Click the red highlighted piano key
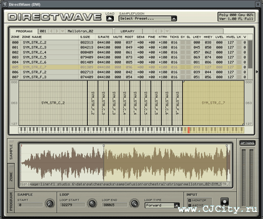263x219 pixels. tap(189, 130)
